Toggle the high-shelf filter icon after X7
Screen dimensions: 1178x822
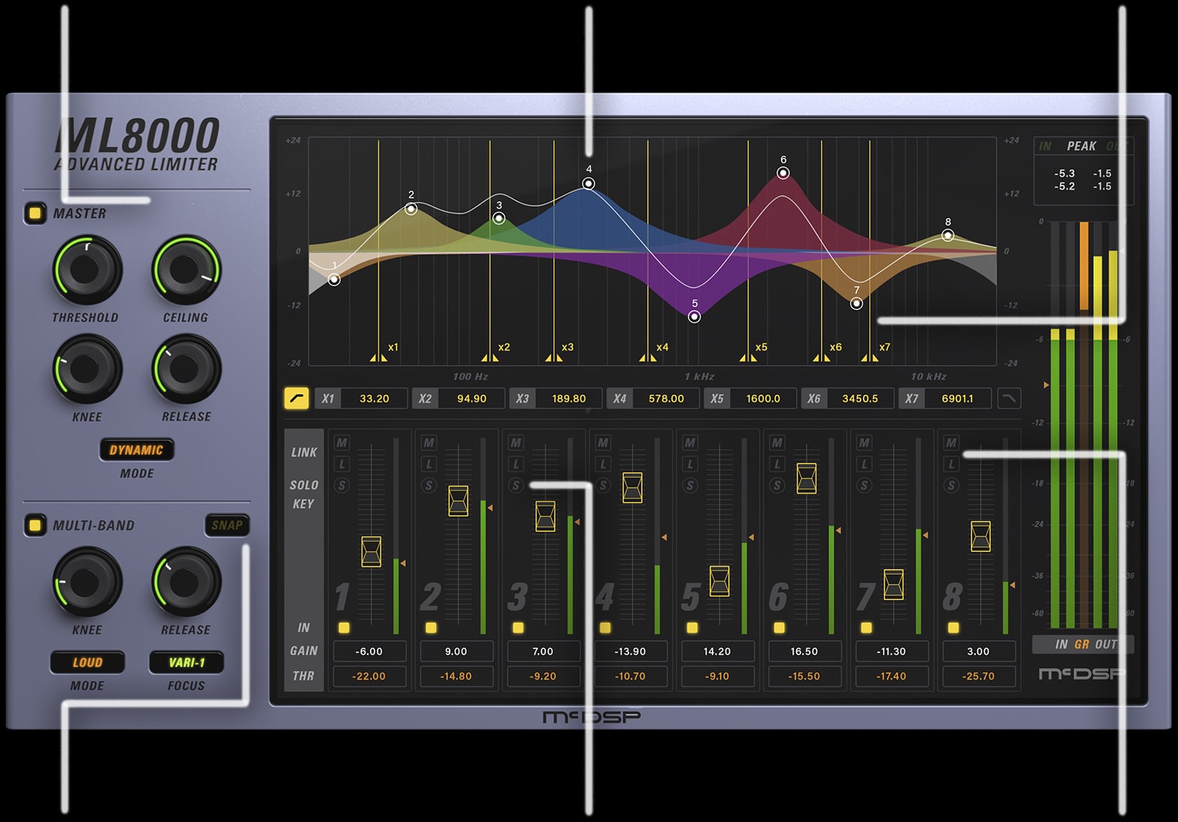[x=1010, y=398]
